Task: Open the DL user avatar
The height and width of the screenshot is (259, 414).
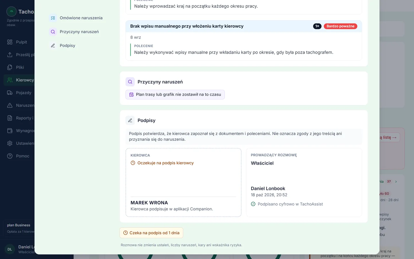Action: (10, 249)
